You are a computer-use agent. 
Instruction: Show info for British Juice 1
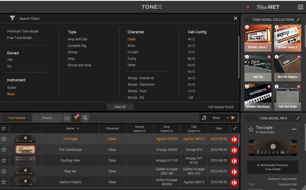tap(247, 27)
